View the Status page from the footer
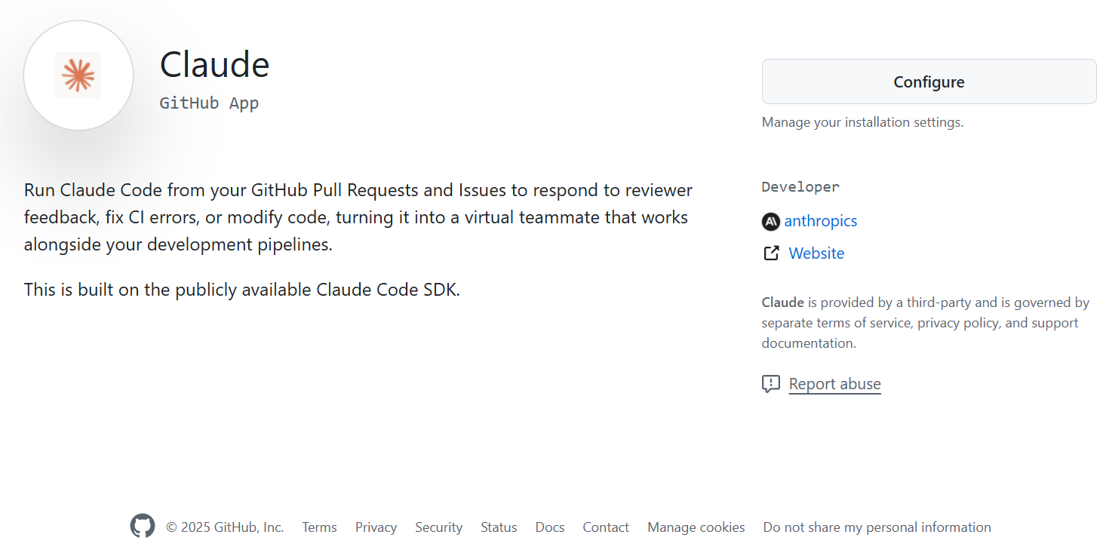Screen dimensions: 1106x556 499,527
